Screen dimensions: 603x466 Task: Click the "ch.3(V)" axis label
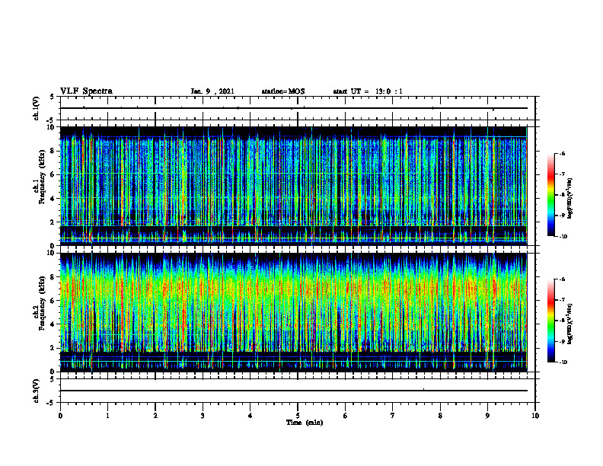click(x=37, y=391)
